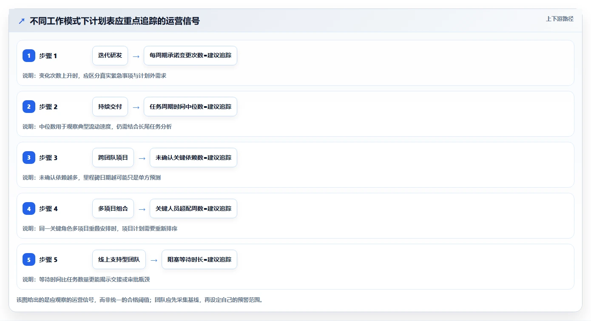
Task: Click the 上下游路径 label
Action: click(560, 19)
